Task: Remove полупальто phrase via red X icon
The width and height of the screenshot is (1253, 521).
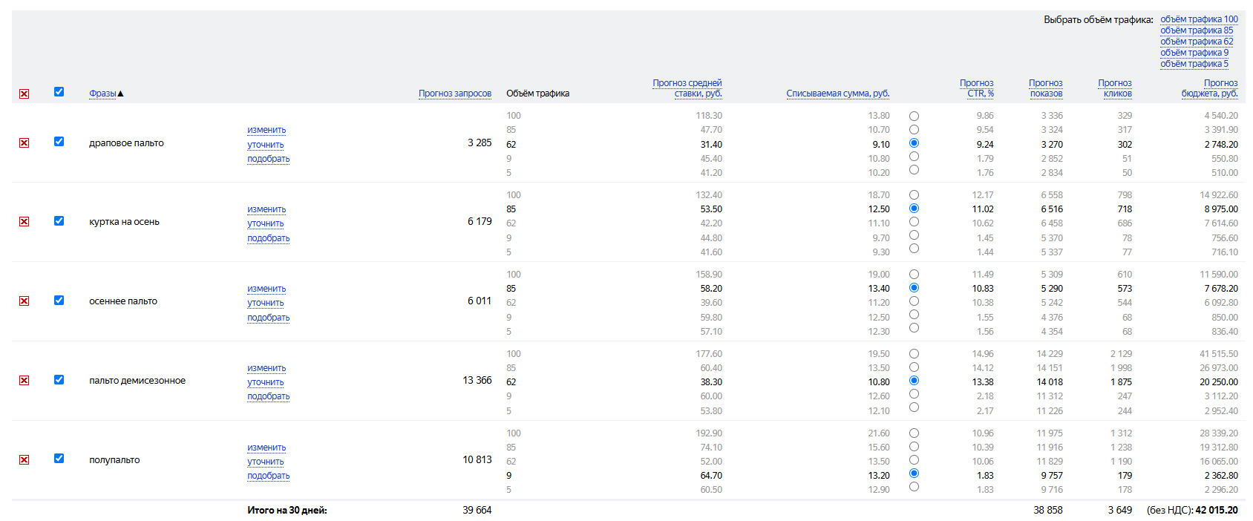Action: coord(24,460)
